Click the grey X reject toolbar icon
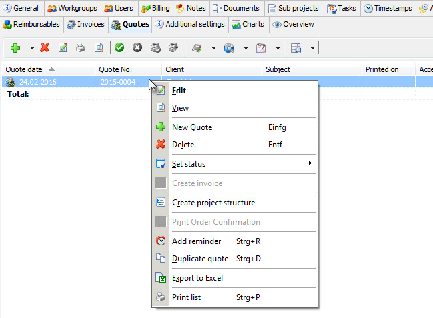433x318 pixels. (137, 48)
